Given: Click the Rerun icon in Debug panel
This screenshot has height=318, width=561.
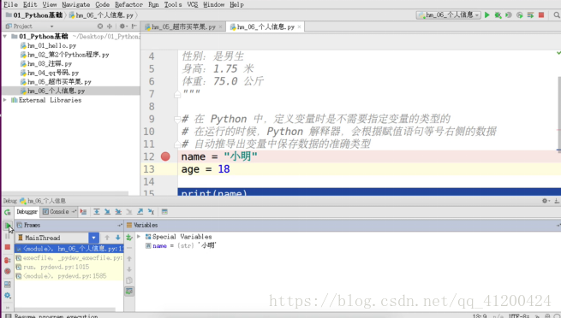Looking at the screenshot, I should pos(8,212).
